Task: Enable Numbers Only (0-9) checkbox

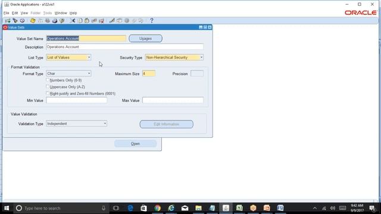Action: point(48,80)
